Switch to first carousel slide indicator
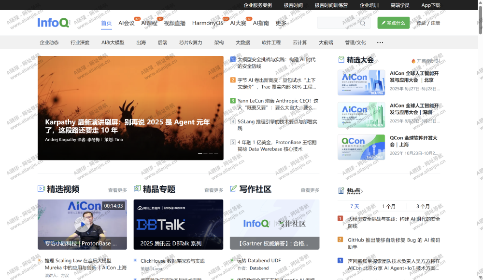The width and height of the screenshot is (483, 280). 200,153
